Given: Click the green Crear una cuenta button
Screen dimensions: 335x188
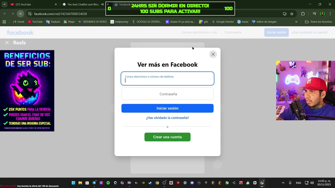Looking at the screenshot, I should (167, 137).
